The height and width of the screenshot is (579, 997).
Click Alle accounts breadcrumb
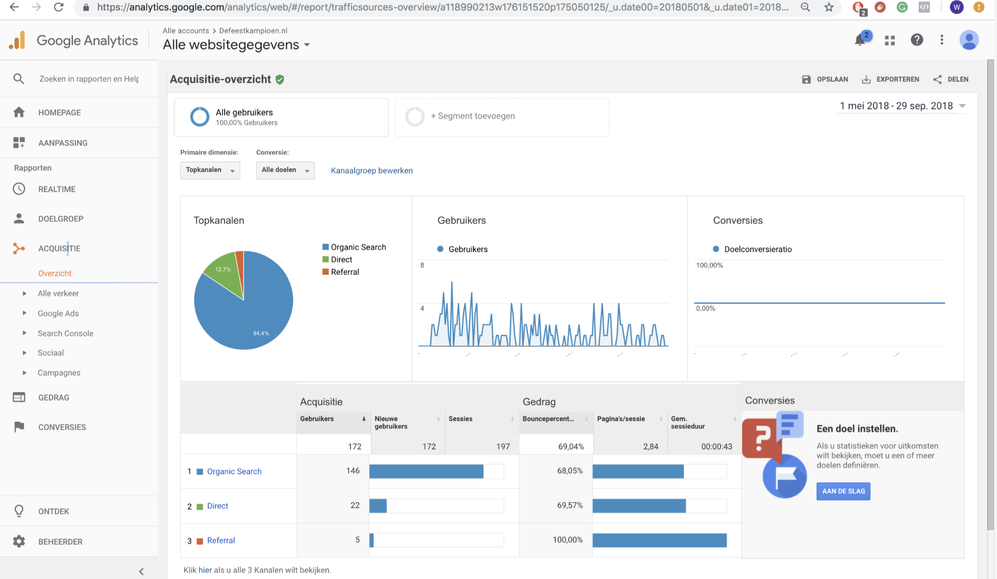click(x=186, y=30)
